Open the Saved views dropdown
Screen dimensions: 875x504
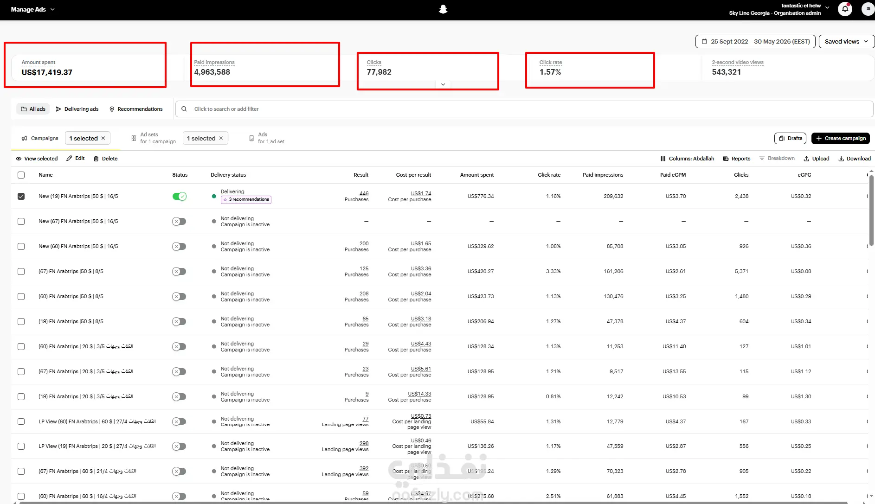(846, 41)
